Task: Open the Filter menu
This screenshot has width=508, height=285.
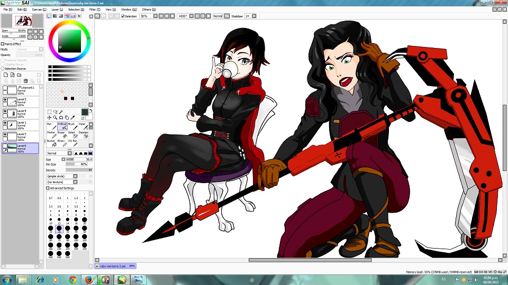Action: (x=92, y=9)
